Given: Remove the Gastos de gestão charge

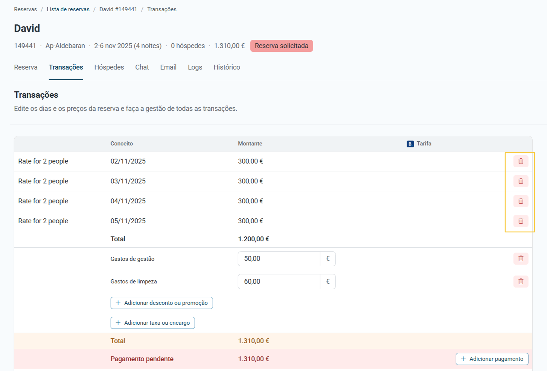Looking at the screenshot, I should click(521, 259).
